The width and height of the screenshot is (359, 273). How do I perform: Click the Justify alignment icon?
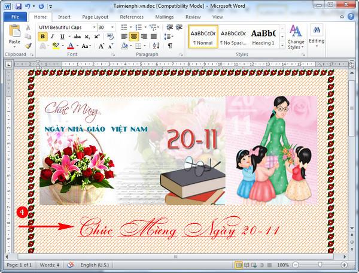point(154,37)
